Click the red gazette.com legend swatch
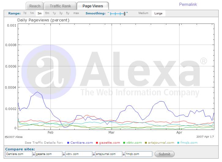The height and width of the screenshot is (162, 222). pyautogui.click(x=97, y=143)
